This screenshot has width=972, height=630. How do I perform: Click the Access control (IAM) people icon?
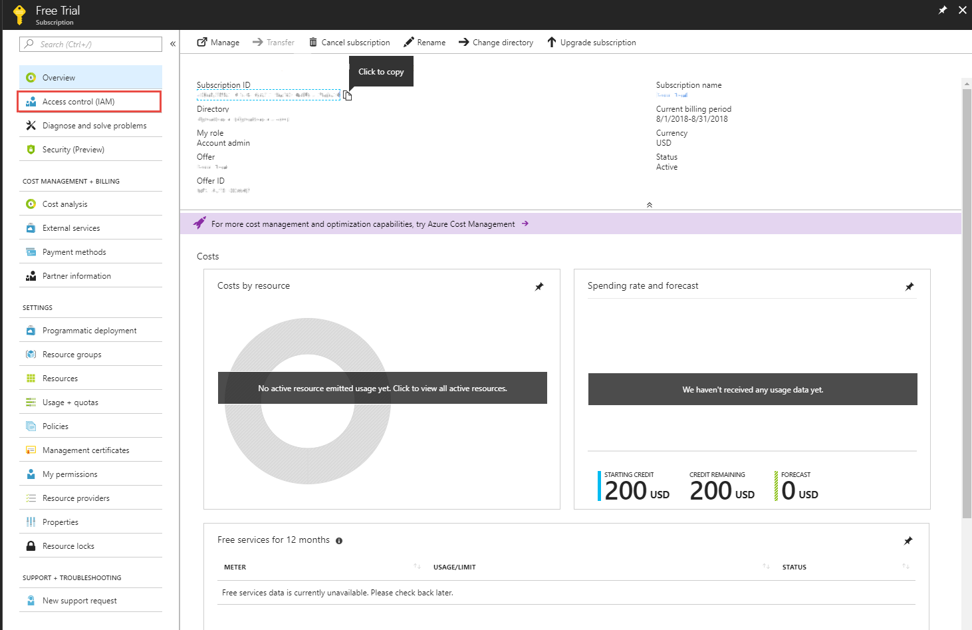coord(31,102)
